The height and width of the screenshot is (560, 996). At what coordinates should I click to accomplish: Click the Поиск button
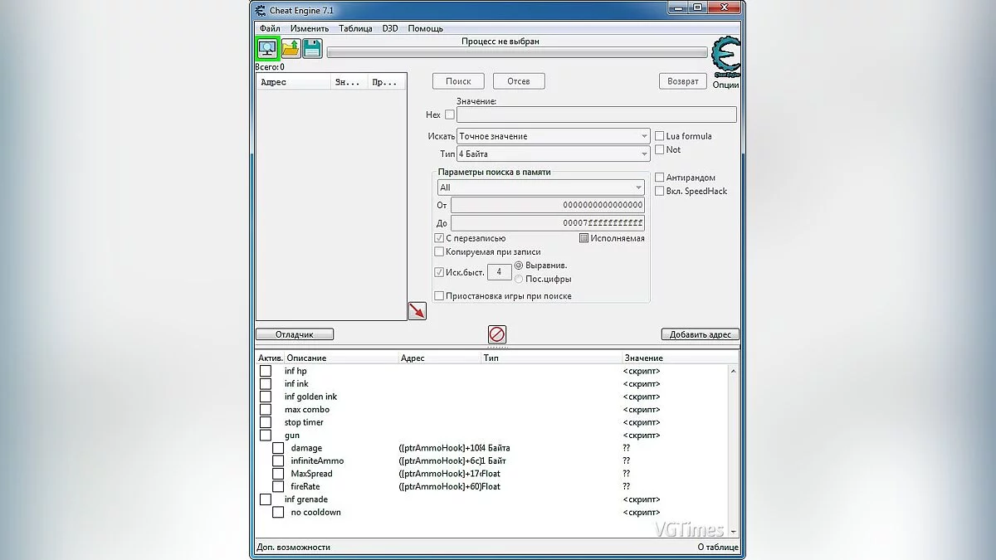click(458, 81)
